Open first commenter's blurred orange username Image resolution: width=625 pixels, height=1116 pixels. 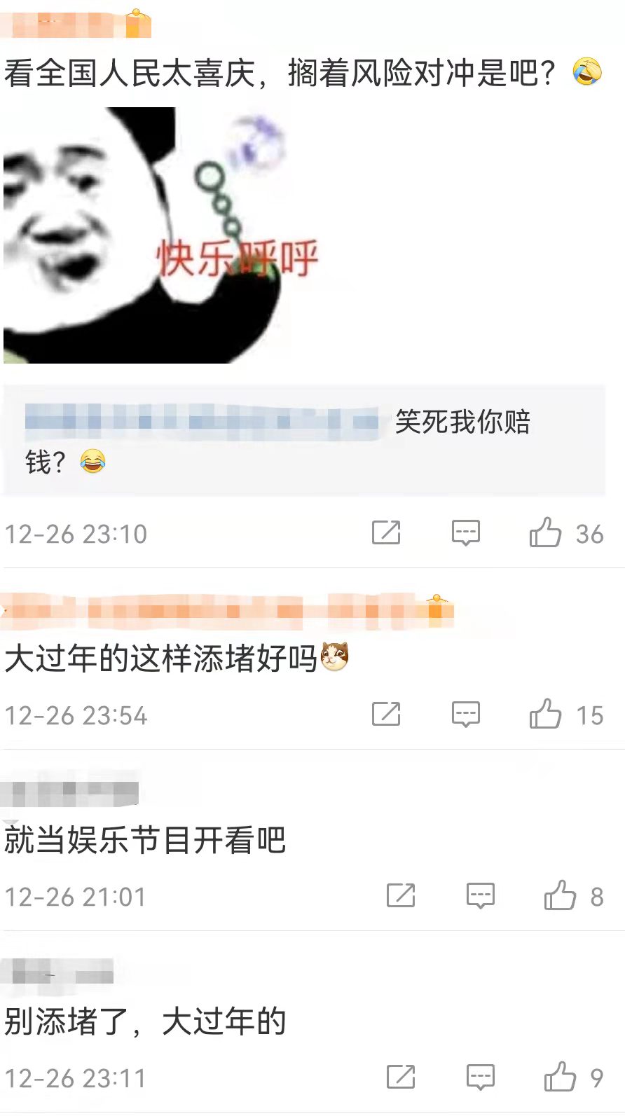(x=76, y=25)
